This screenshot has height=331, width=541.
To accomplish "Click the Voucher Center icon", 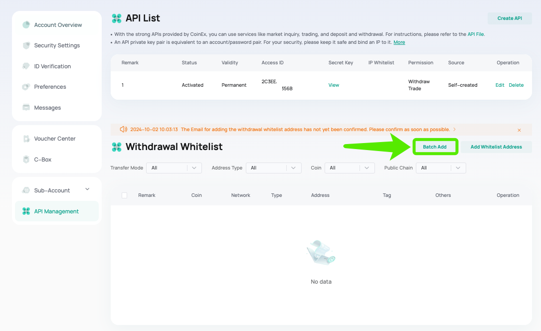I will (26, 139).
